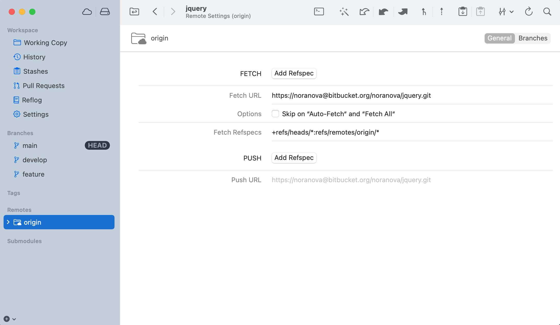Viewport: 560px width, 325px height.
Task: Click Add Refspec for FETCH
Action: [x=294, y=73]
